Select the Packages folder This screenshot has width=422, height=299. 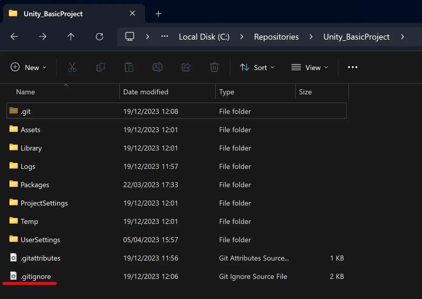point(35,185)
